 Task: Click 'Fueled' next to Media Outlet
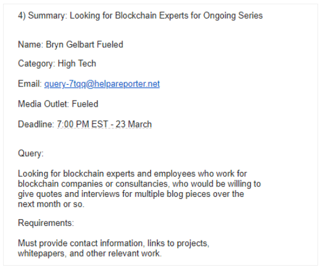coord(85,104)
